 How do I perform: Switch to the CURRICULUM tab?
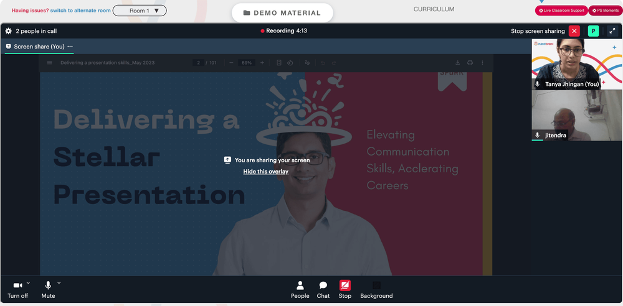click(434, 9)
